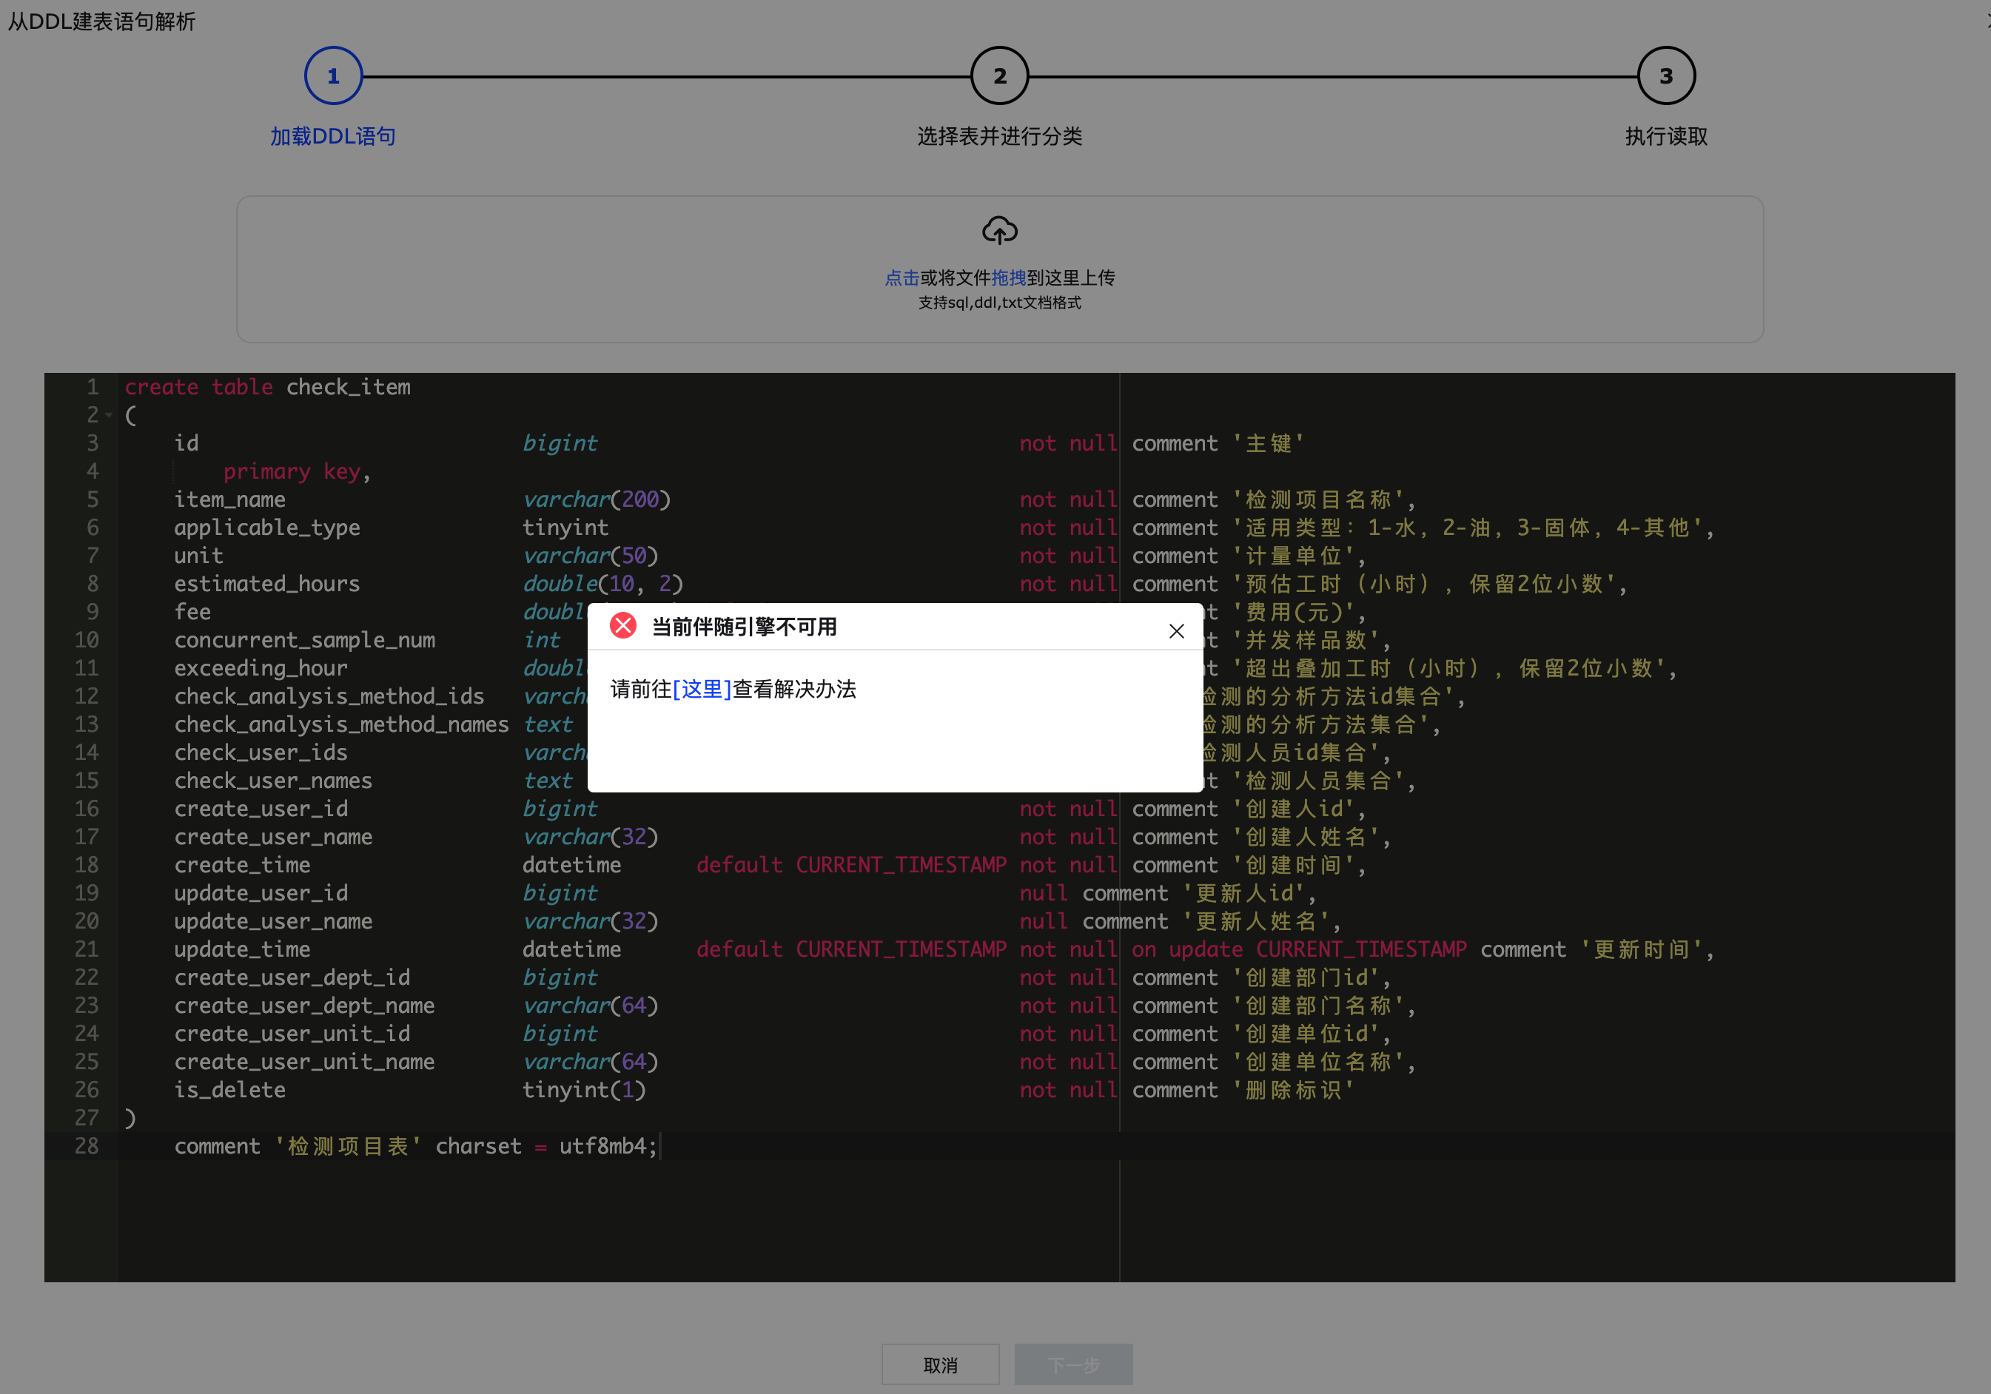
Task: Click 'item_name' column on line 5
Action: pos(229,499)
